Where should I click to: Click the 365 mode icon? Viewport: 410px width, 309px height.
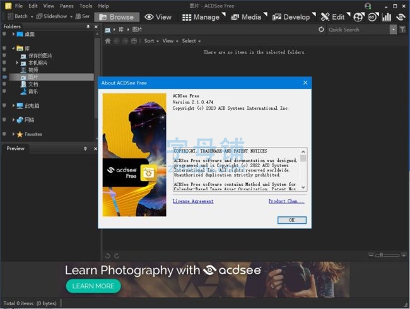tap(373, 17)
